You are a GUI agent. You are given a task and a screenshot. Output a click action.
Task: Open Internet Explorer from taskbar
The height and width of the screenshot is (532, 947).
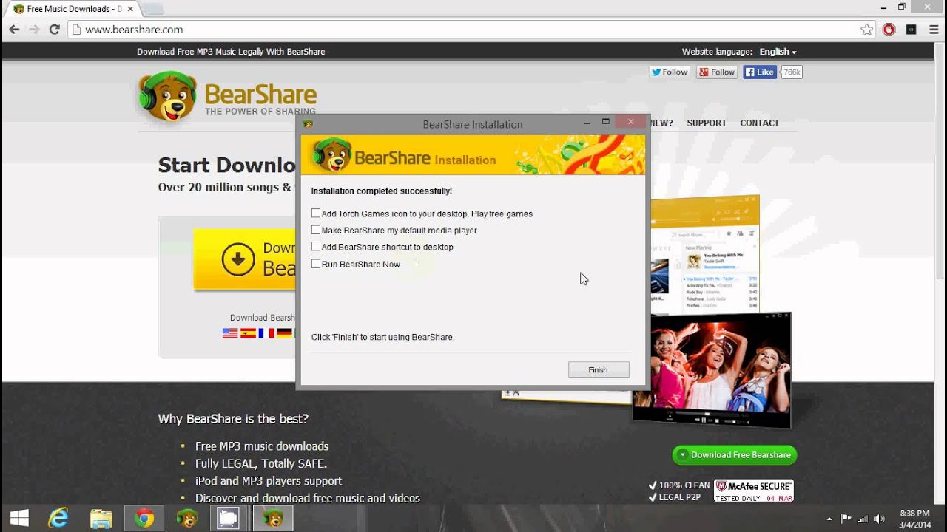coord(58,519)
